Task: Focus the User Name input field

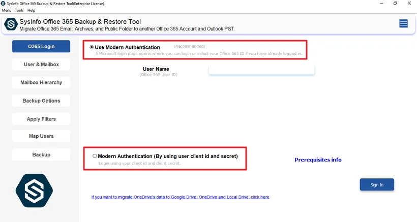Action: pyautogui.click(x=261, y=70)
